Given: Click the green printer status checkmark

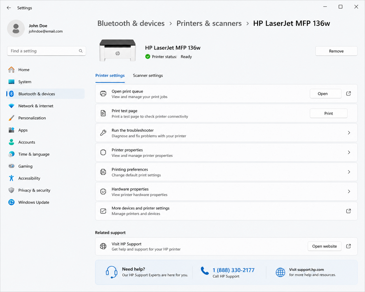Looking at the screenshot, I should click(148, 56).
